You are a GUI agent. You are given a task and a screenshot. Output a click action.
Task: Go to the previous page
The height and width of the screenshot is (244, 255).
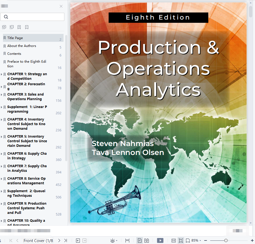17,240
